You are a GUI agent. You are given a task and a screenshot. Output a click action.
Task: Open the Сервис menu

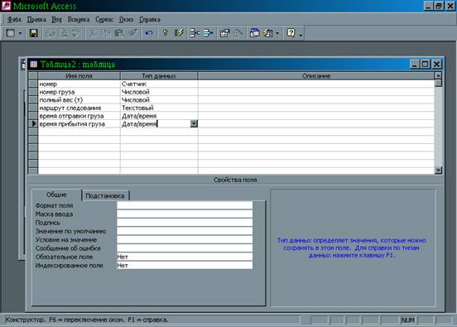click(x=104, y=20)
